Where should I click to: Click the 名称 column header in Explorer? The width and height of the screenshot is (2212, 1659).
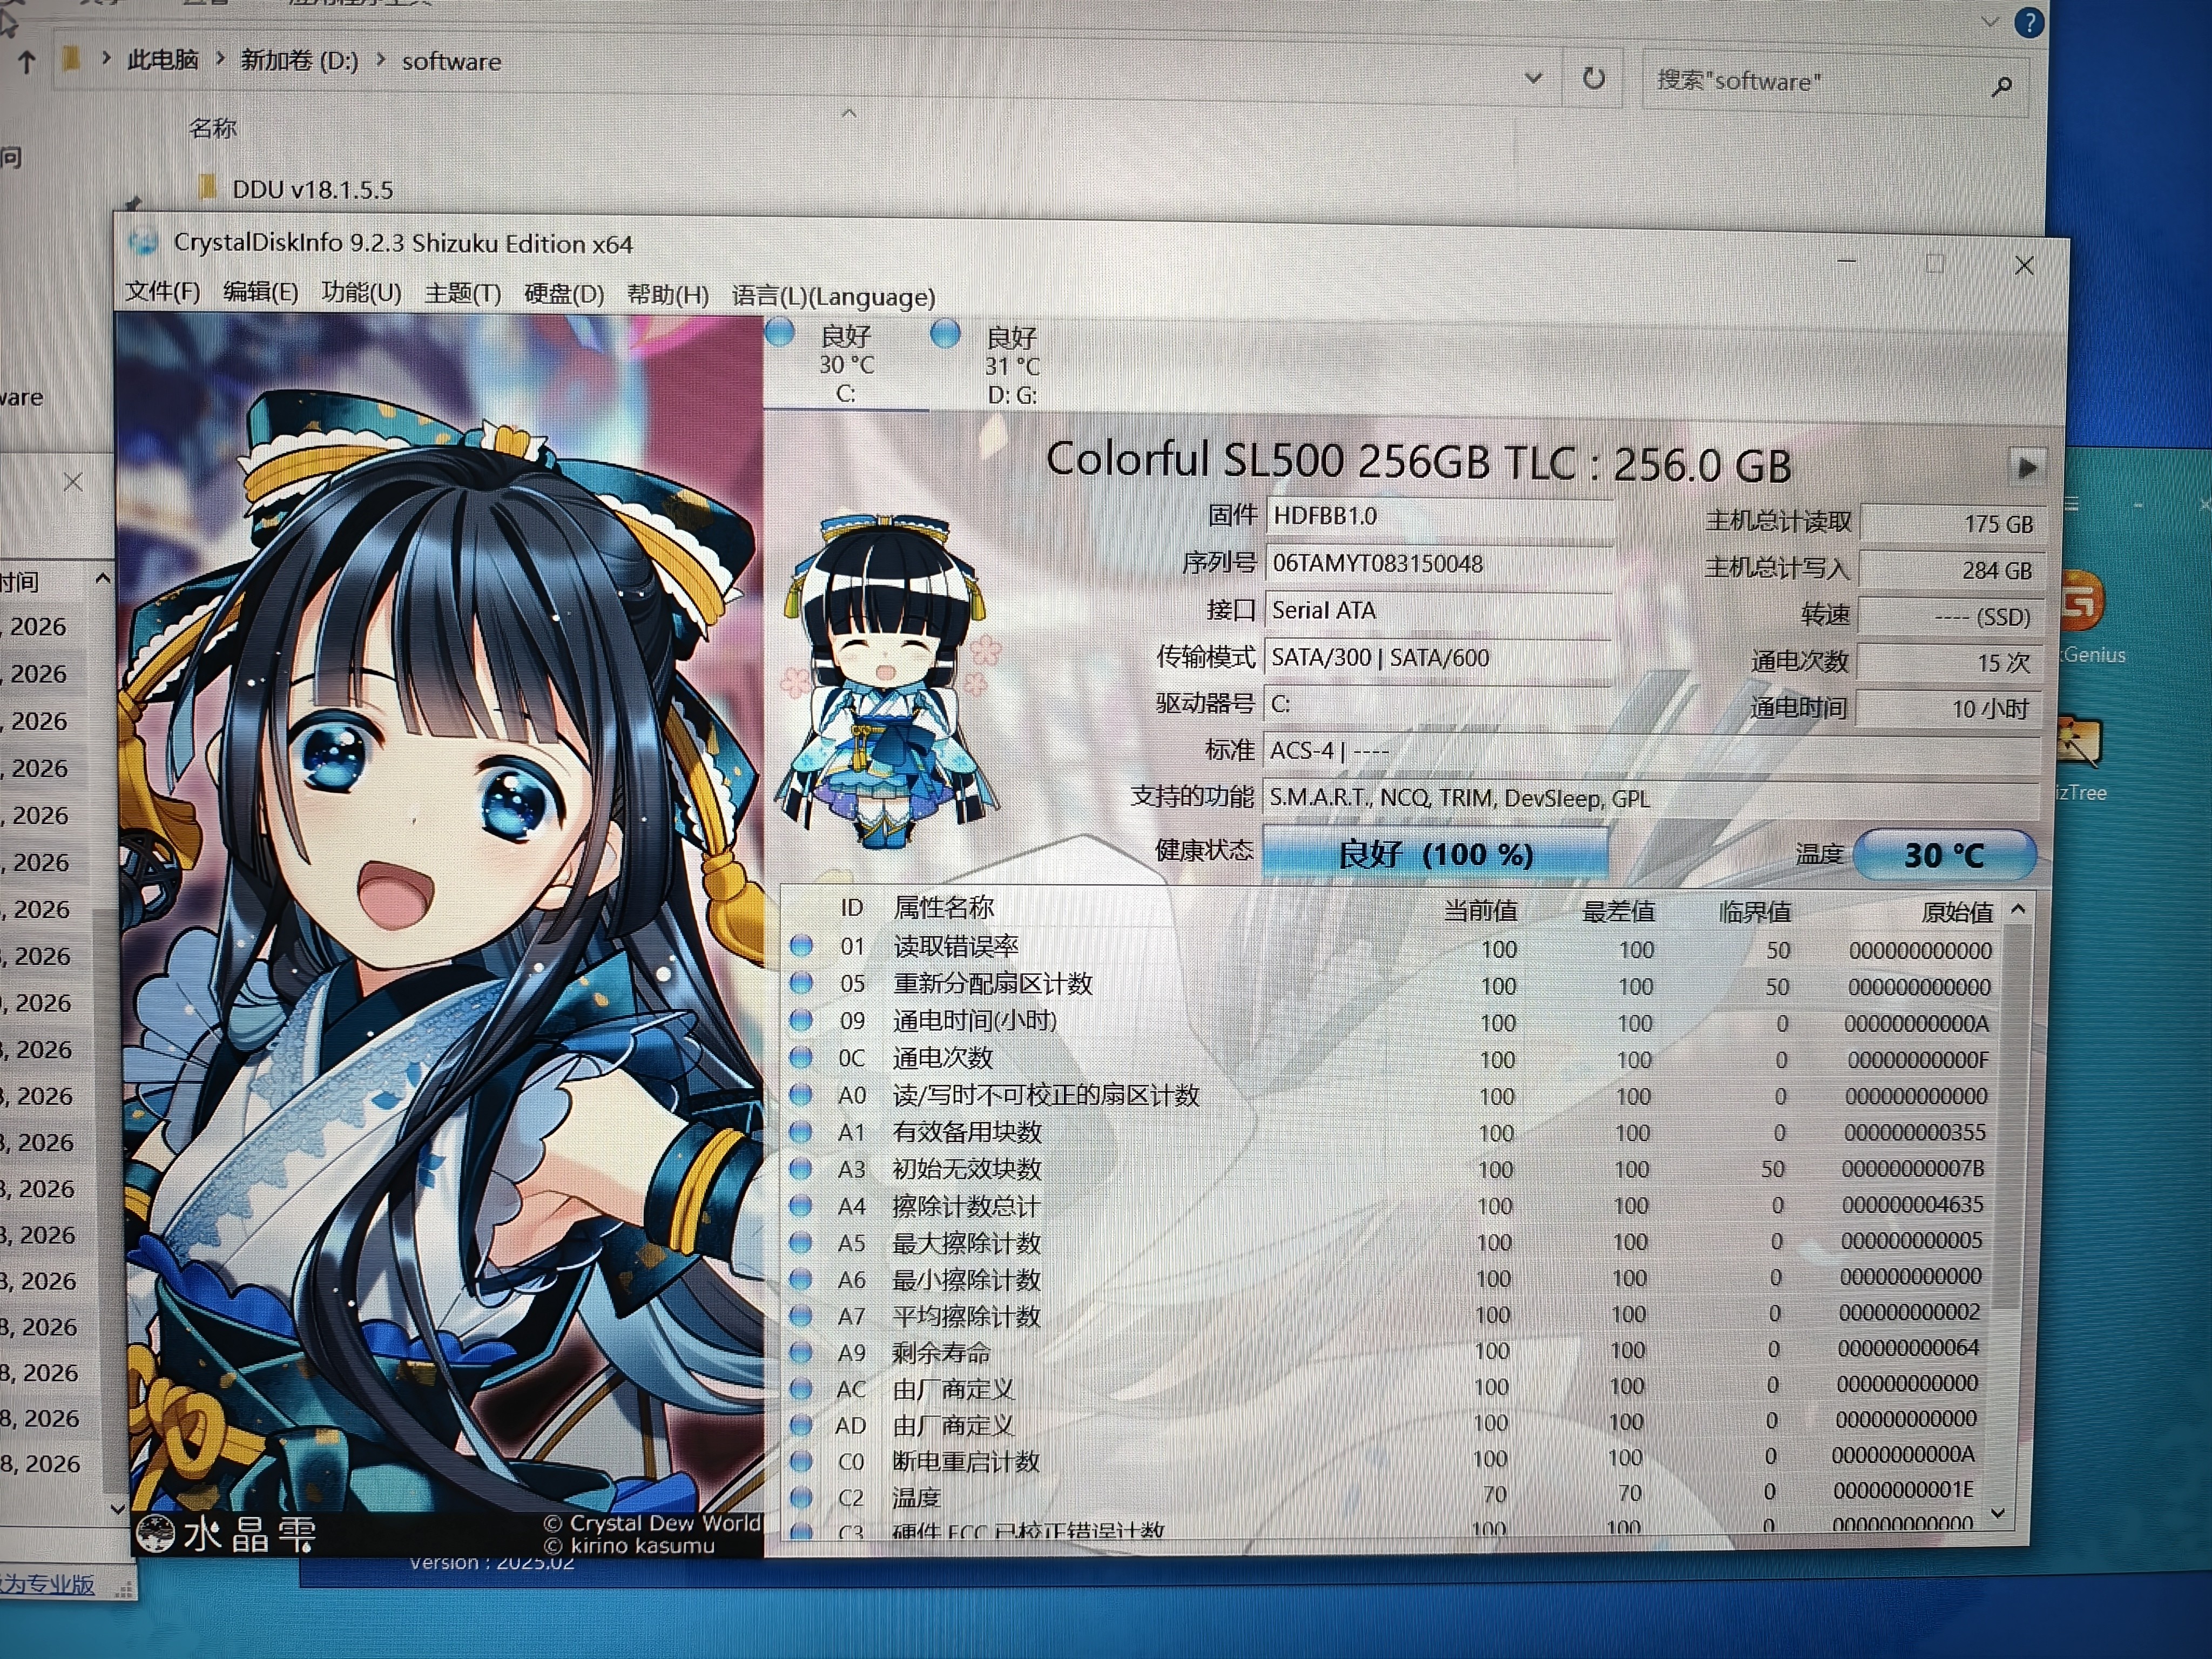pyautogui.click(x=212, y=128)
